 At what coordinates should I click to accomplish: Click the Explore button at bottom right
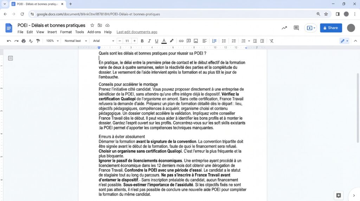pyautogui.click(x=339, y=195)
